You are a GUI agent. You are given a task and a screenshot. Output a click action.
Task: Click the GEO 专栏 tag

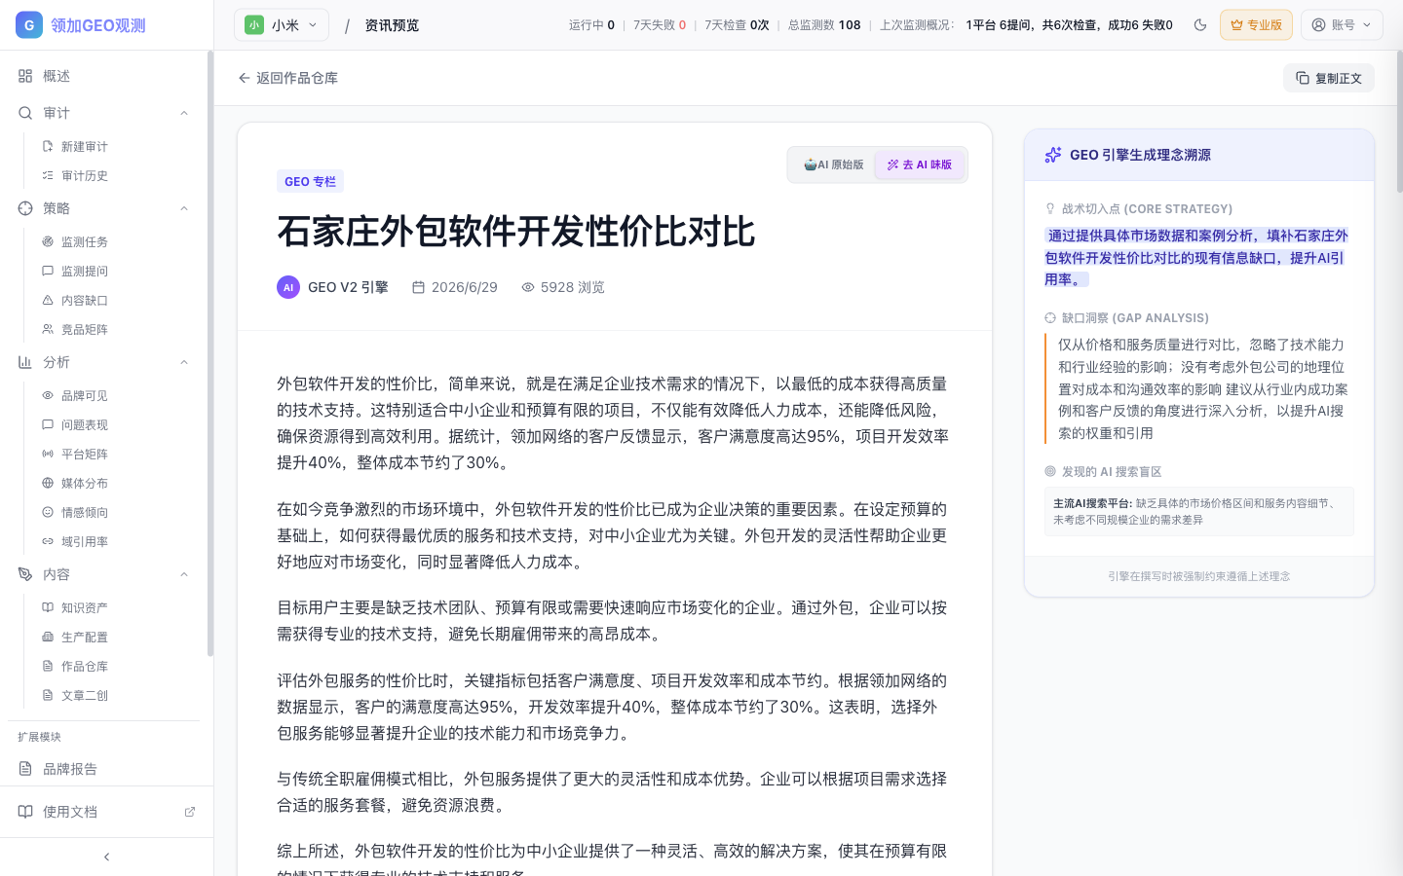coord(310,181)
